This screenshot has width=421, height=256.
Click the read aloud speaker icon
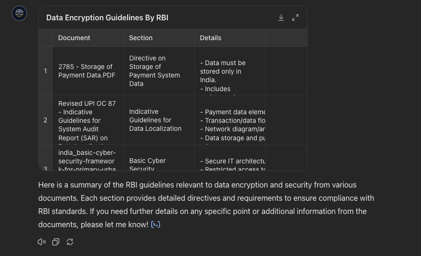[42, 242]
